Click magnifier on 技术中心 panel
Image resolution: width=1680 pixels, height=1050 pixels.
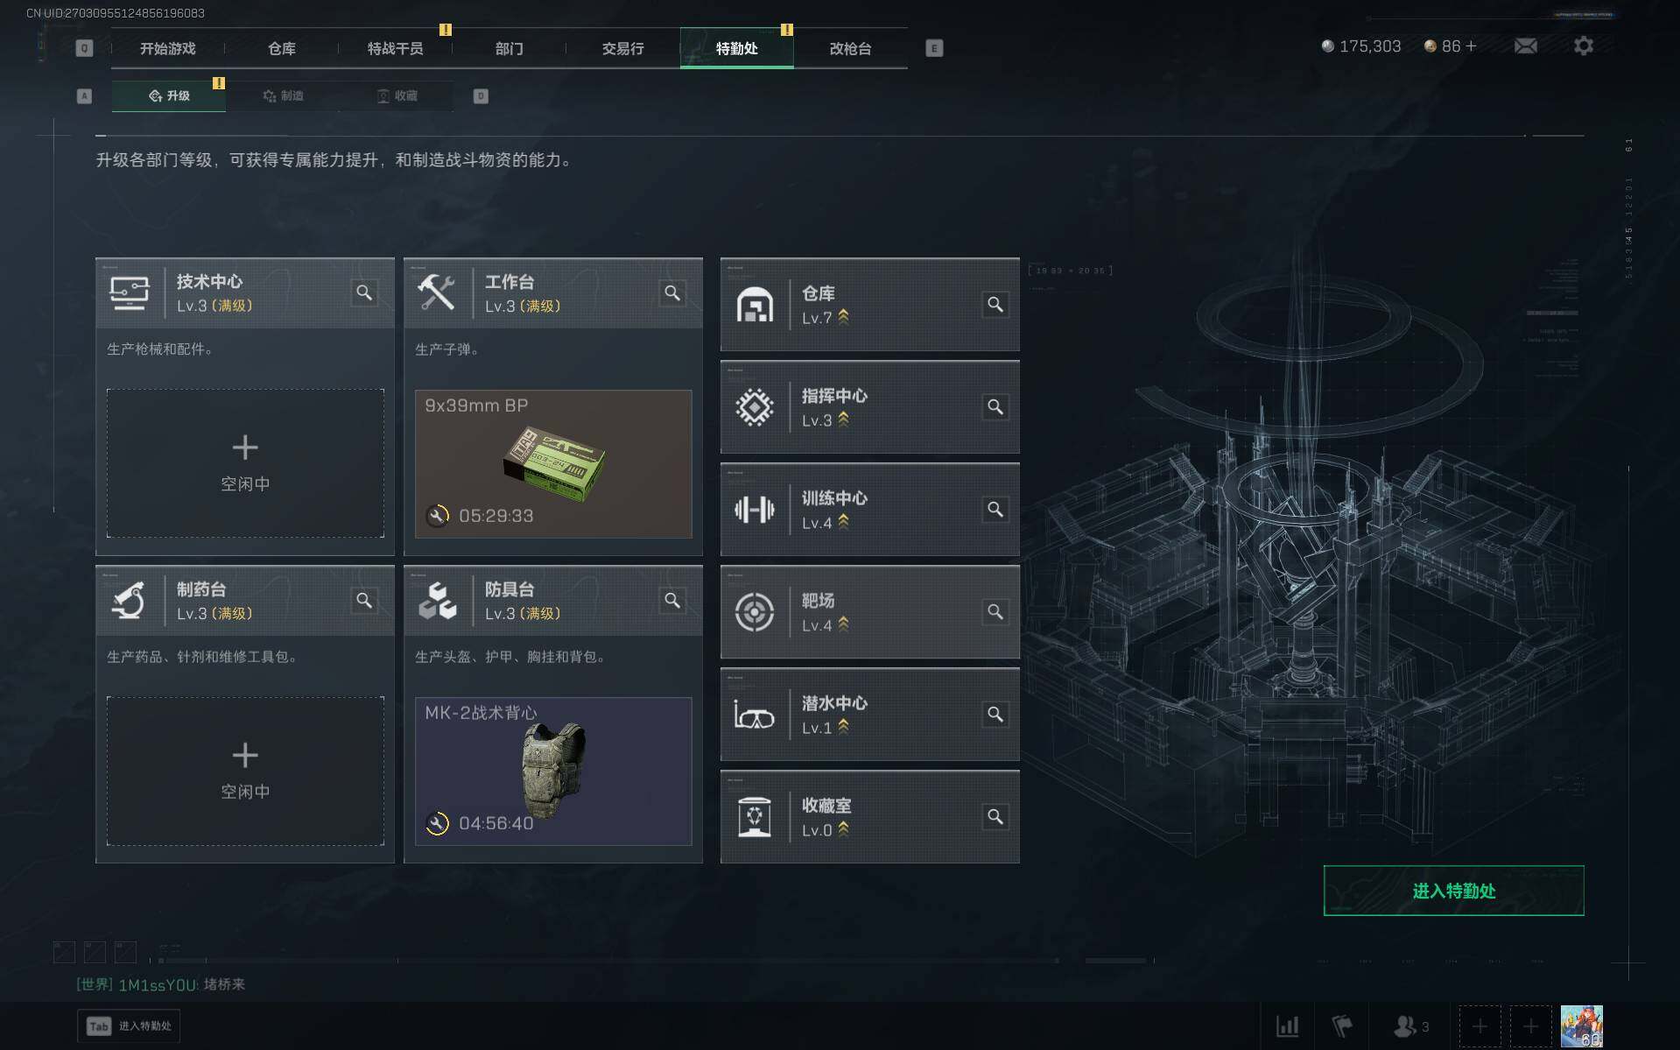point(364,292)
